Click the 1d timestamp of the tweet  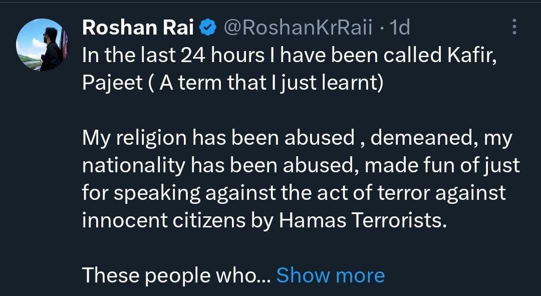399,28
